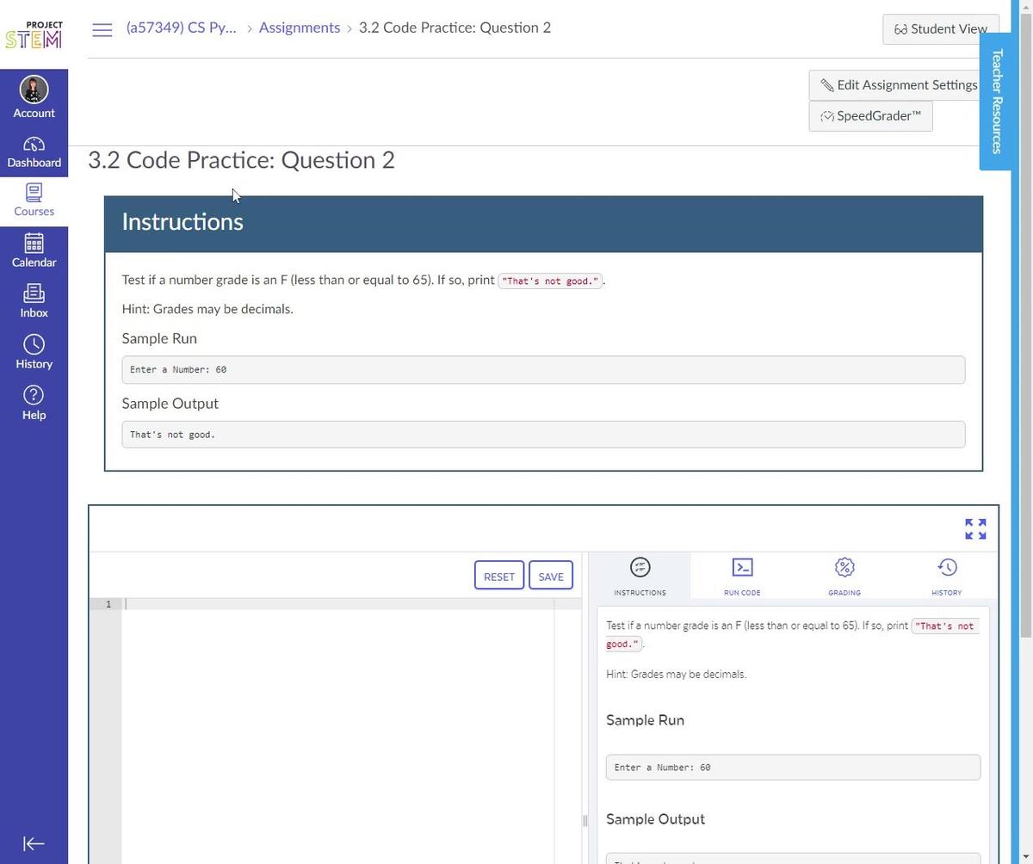Click the top Sample Run box 'Enter a Number: 60'
This screenshot has height=864, width=1033.
pos(543,370)
